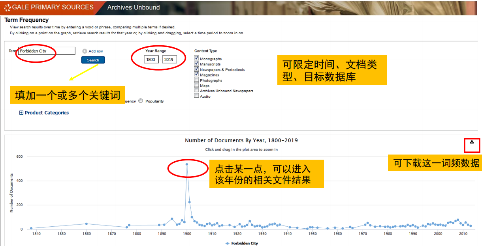Expand the Product Categories plus icon
Image resolution: width=482 pixels, height=246 pixels.
(21, 113)
